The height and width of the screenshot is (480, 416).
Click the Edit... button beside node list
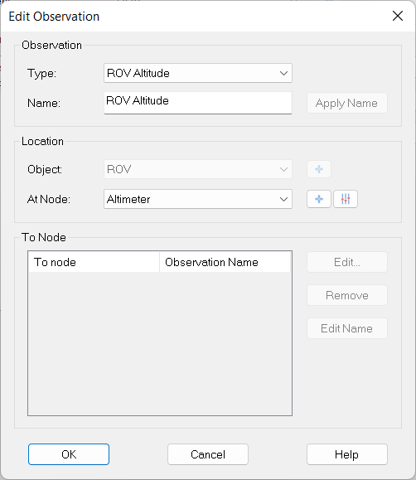tap(347, 262)
